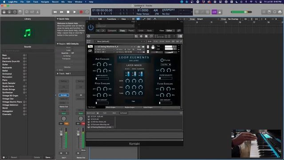
Task: Solo the Inst 1 channel strip
Action: coord(66,153)
